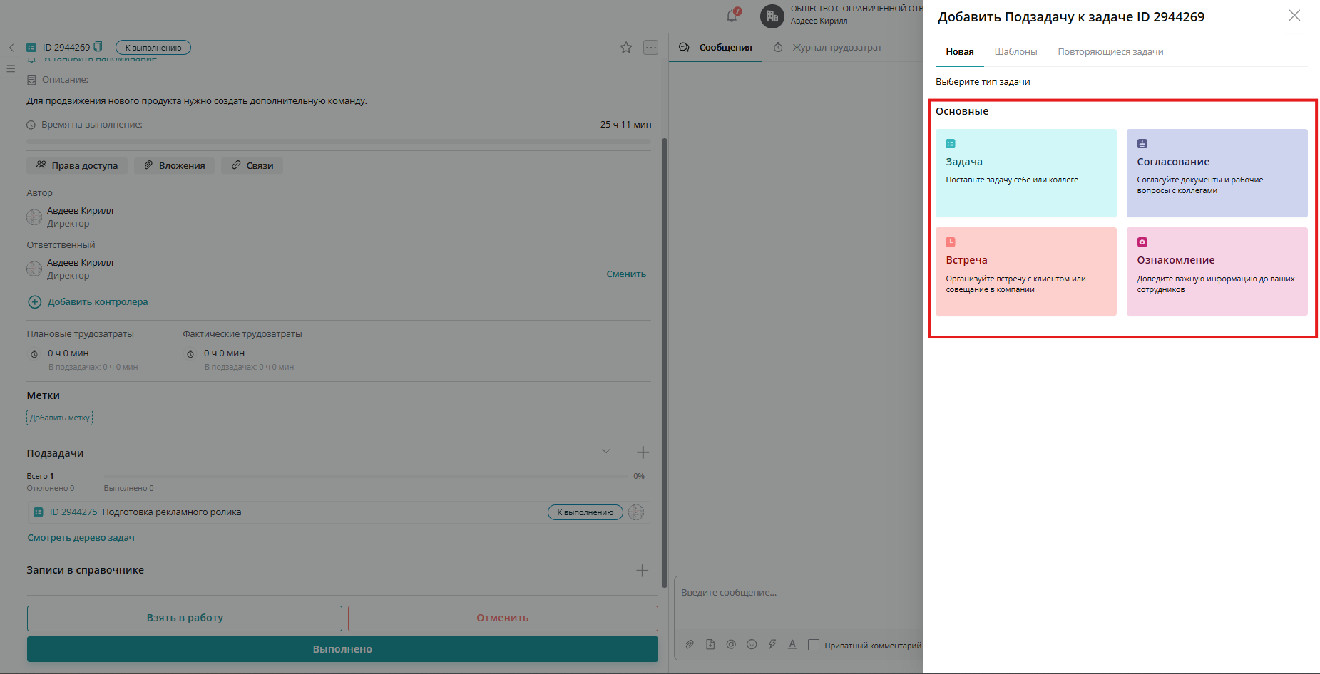Close the Добавить Подзадачу panel
The image size is (1320, 674).
(1294, 16)
